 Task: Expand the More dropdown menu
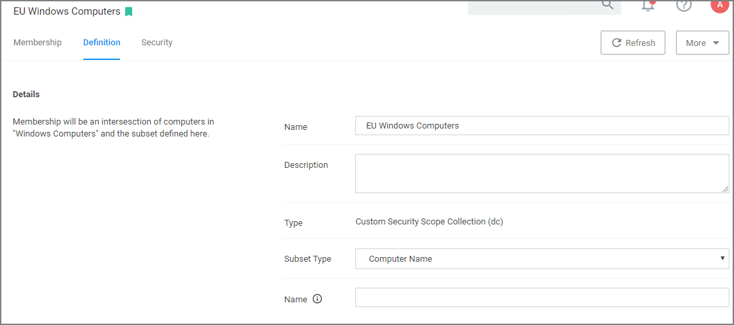point(702,43)
